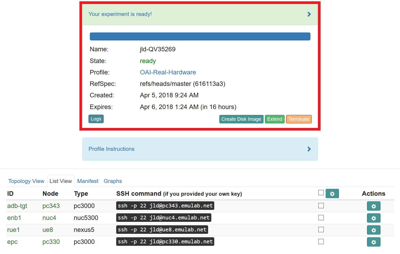Check the box for adb-tgt node

[x=321, y=206]
